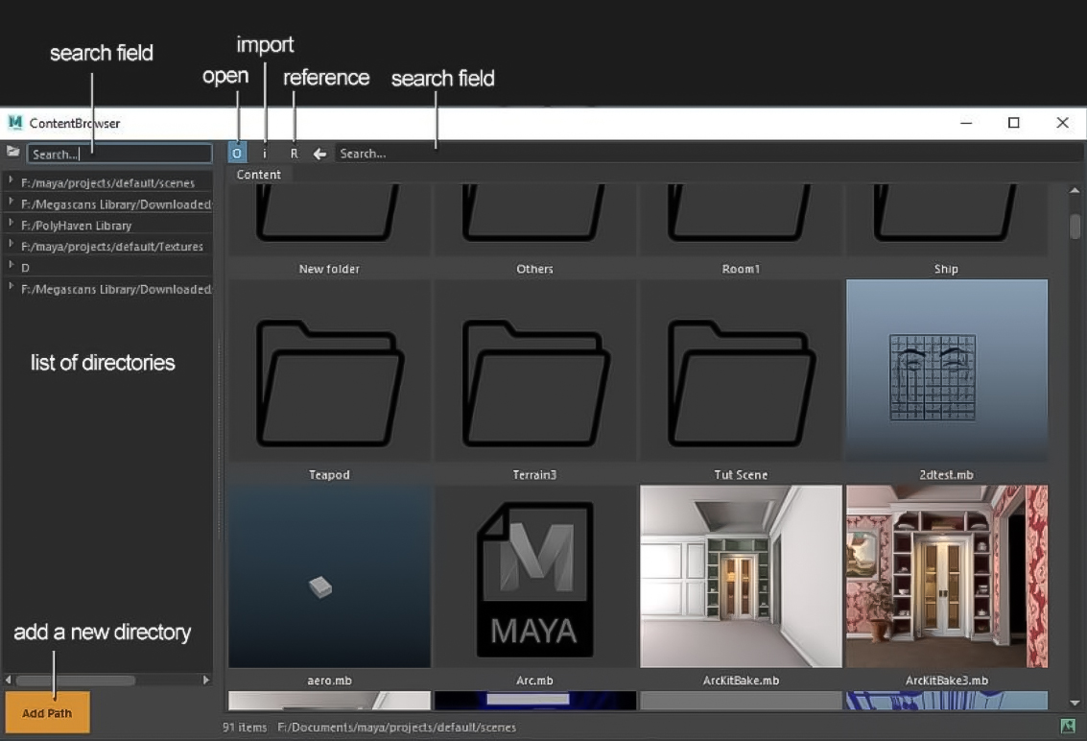The height and width of the screenshot is (741, 1087).
Task: Click the green icon in status bar corner
Action: [1068, 727]
